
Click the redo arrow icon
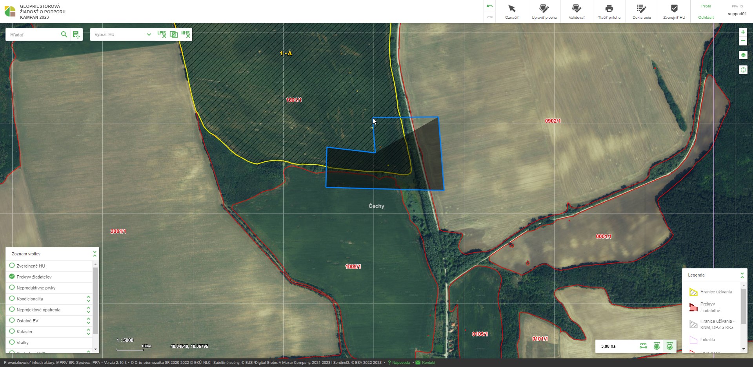(x=489, y=17)
